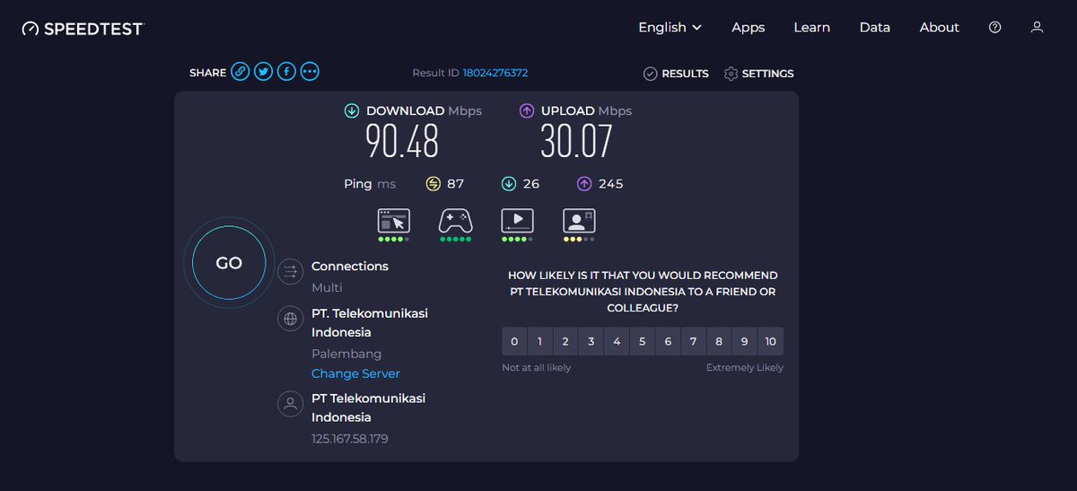1077x491 pixels.
Task: Click the upload arrow icon
Action: click(527, 111)
